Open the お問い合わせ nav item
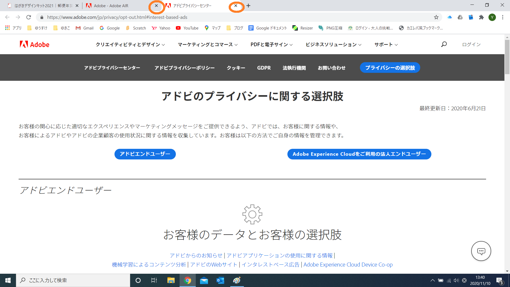Screen dimensions: 510x287 click(x=331, y=68)
